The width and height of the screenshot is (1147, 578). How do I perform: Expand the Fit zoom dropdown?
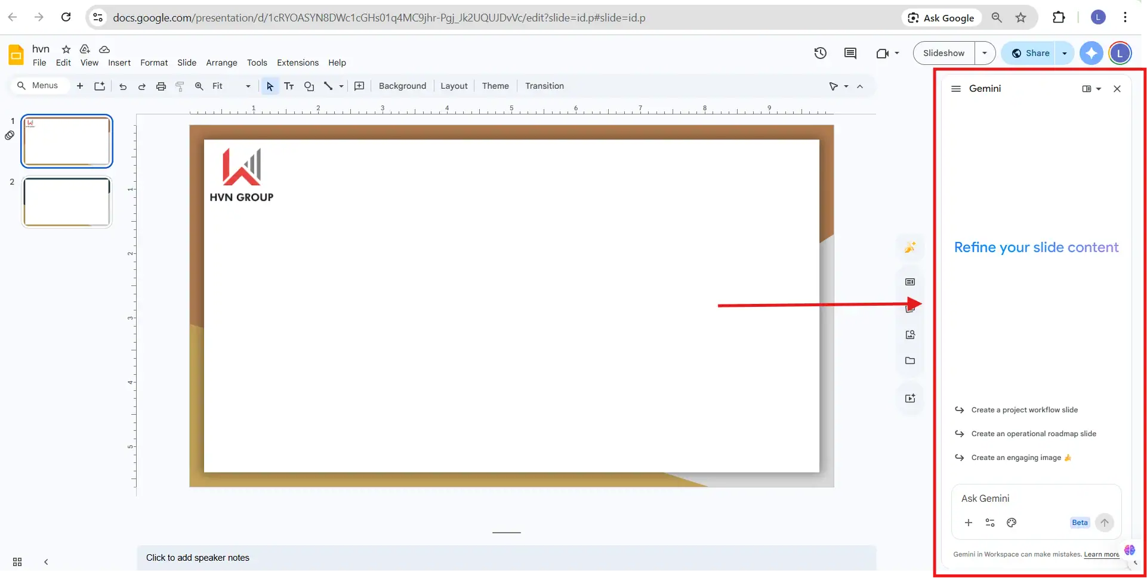[248, 86]
